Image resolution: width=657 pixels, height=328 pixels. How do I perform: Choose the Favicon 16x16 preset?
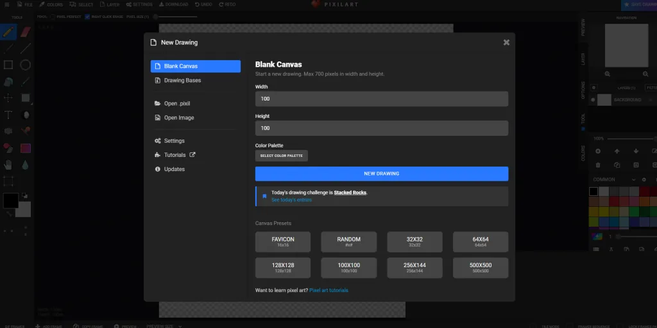(x=283, y=242)
